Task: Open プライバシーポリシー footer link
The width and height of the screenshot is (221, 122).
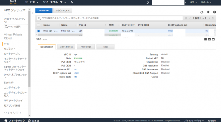Action: click(x=194, y=121)
